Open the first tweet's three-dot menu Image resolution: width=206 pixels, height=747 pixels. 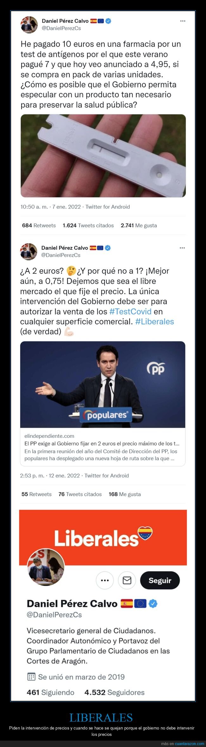click(x=183, y=21)
